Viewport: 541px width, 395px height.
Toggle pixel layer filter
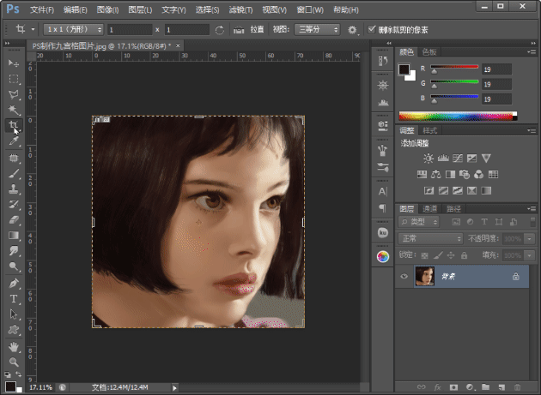click(456, 222)
